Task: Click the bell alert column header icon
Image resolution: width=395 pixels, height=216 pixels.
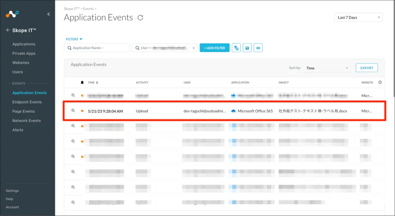Action: [x=82, y=83]
